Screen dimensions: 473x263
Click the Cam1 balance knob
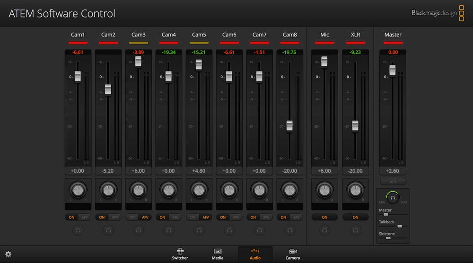78,190
